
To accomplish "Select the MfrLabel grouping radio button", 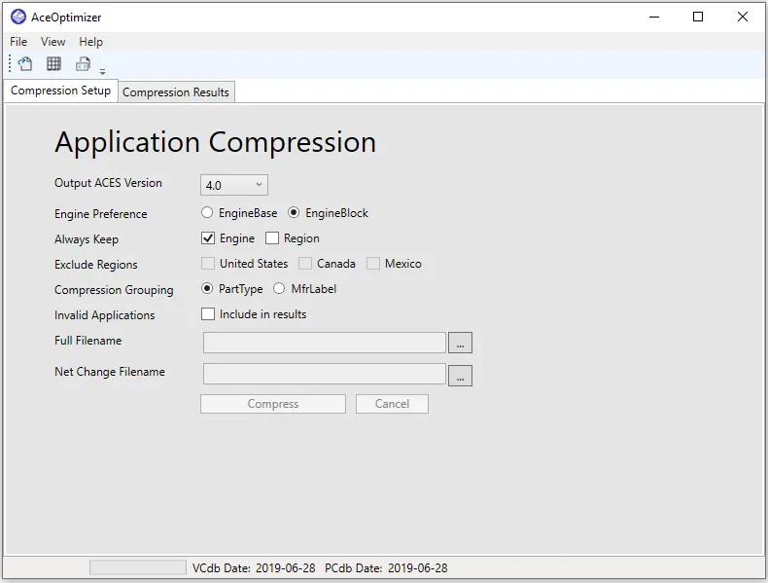I will pyautogui.click(x=279, y=288).
